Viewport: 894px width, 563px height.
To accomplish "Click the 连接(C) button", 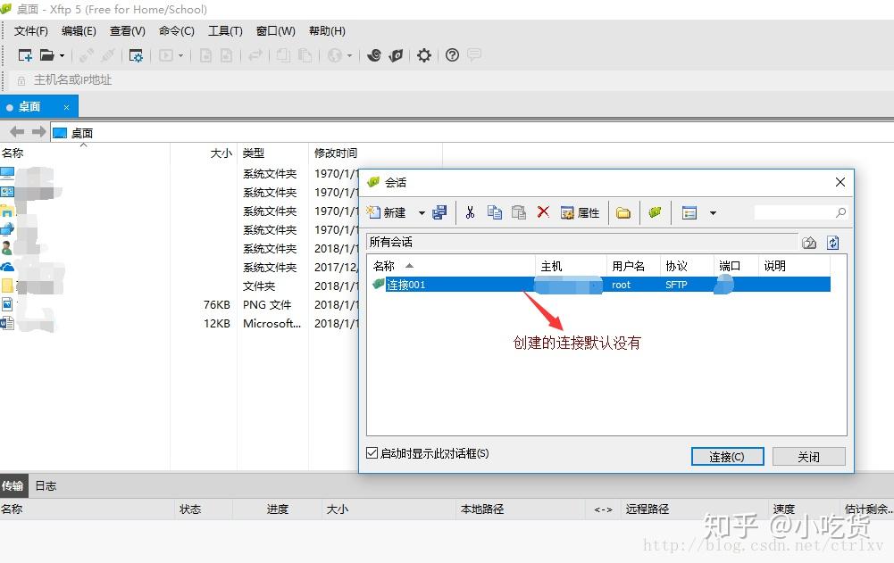I will tap(727, 457).
